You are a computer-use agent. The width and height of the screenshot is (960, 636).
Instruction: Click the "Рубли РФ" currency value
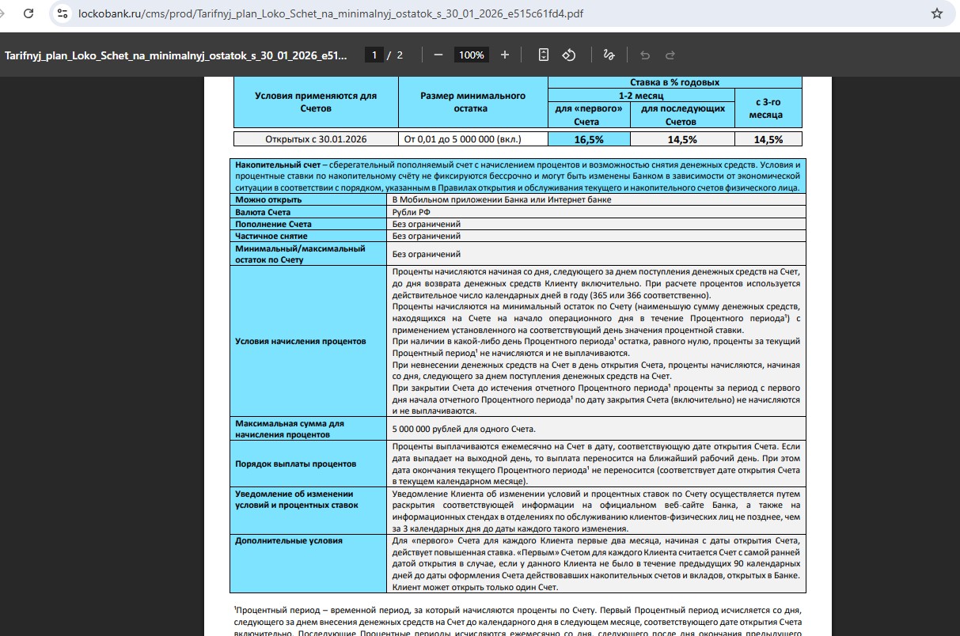[x=413, y=212]
